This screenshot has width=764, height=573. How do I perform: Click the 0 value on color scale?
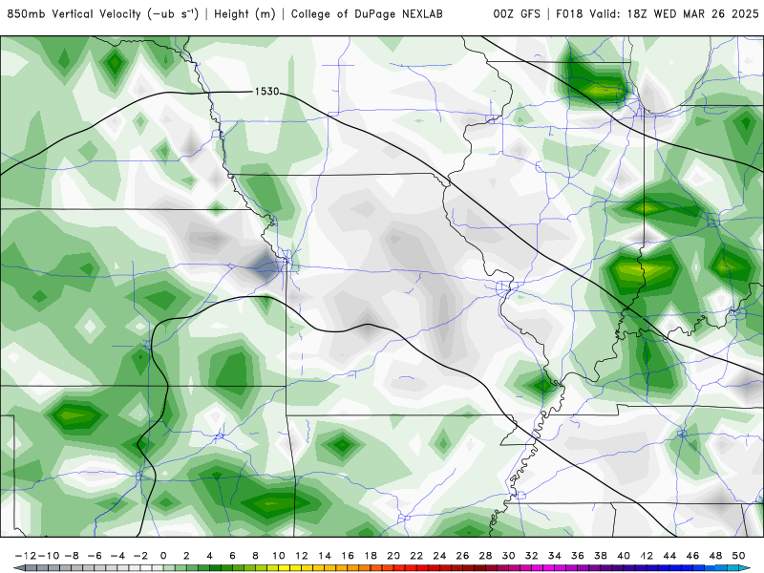click(x=163, y=556)
